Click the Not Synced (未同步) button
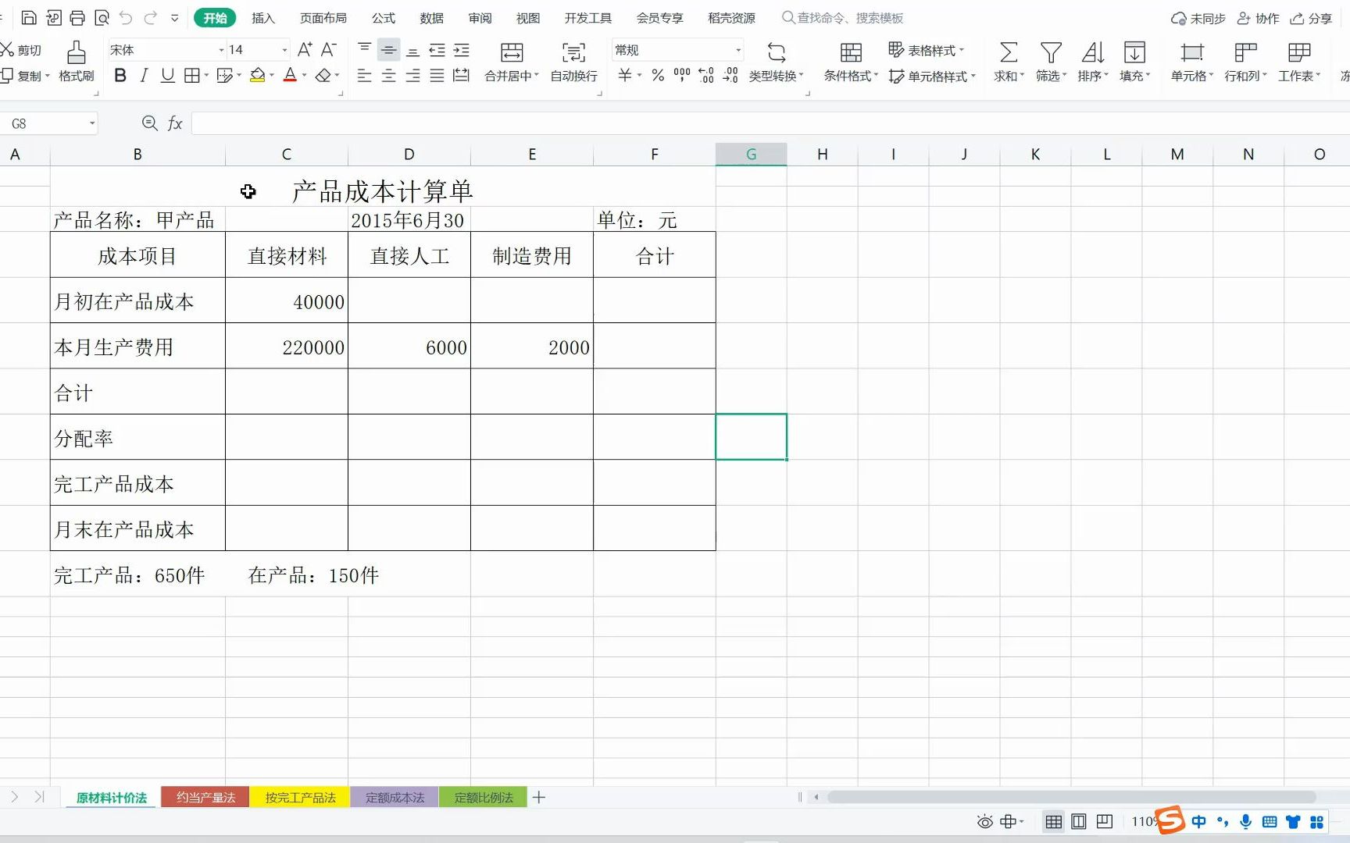Image resolution: width=1350 pixels, height=843 pixels. tap(1198, 18)
